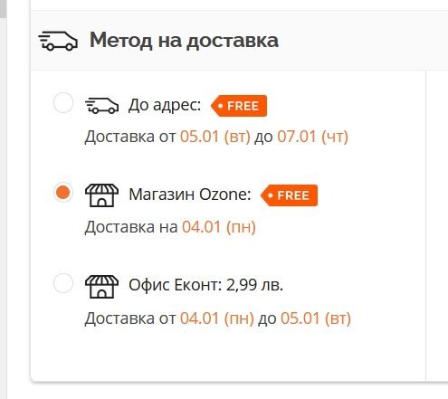Click the delivery date 05.01 (вт) under До адрес
This screenshot has height=399, width=448.
point(215,137)
